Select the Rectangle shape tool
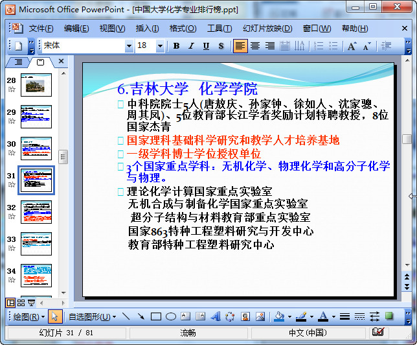Viewport: 417px width, 345px height. [x=155, y=316]
